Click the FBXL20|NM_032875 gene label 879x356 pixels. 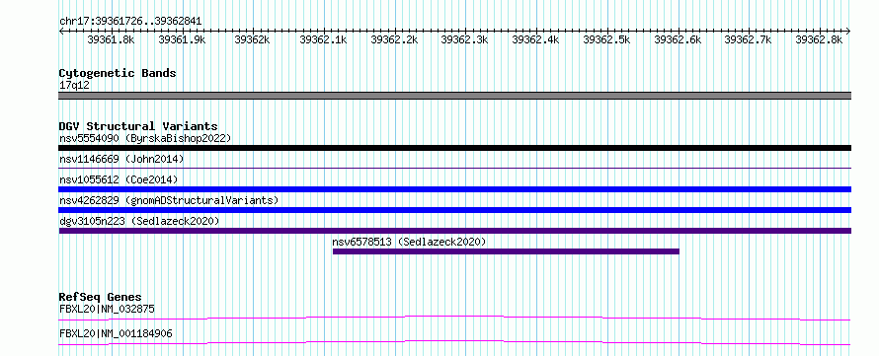pos(107,309)
